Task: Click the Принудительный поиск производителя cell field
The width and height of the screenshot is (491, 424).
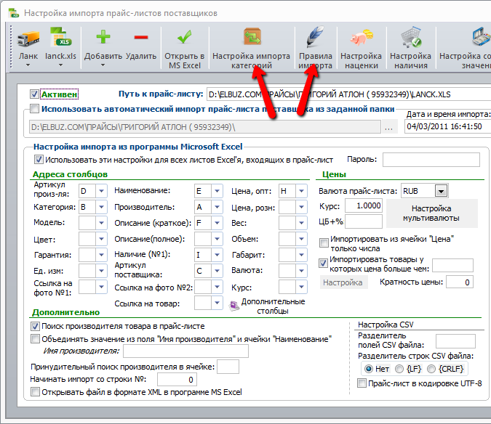Action: click(228, 367)
